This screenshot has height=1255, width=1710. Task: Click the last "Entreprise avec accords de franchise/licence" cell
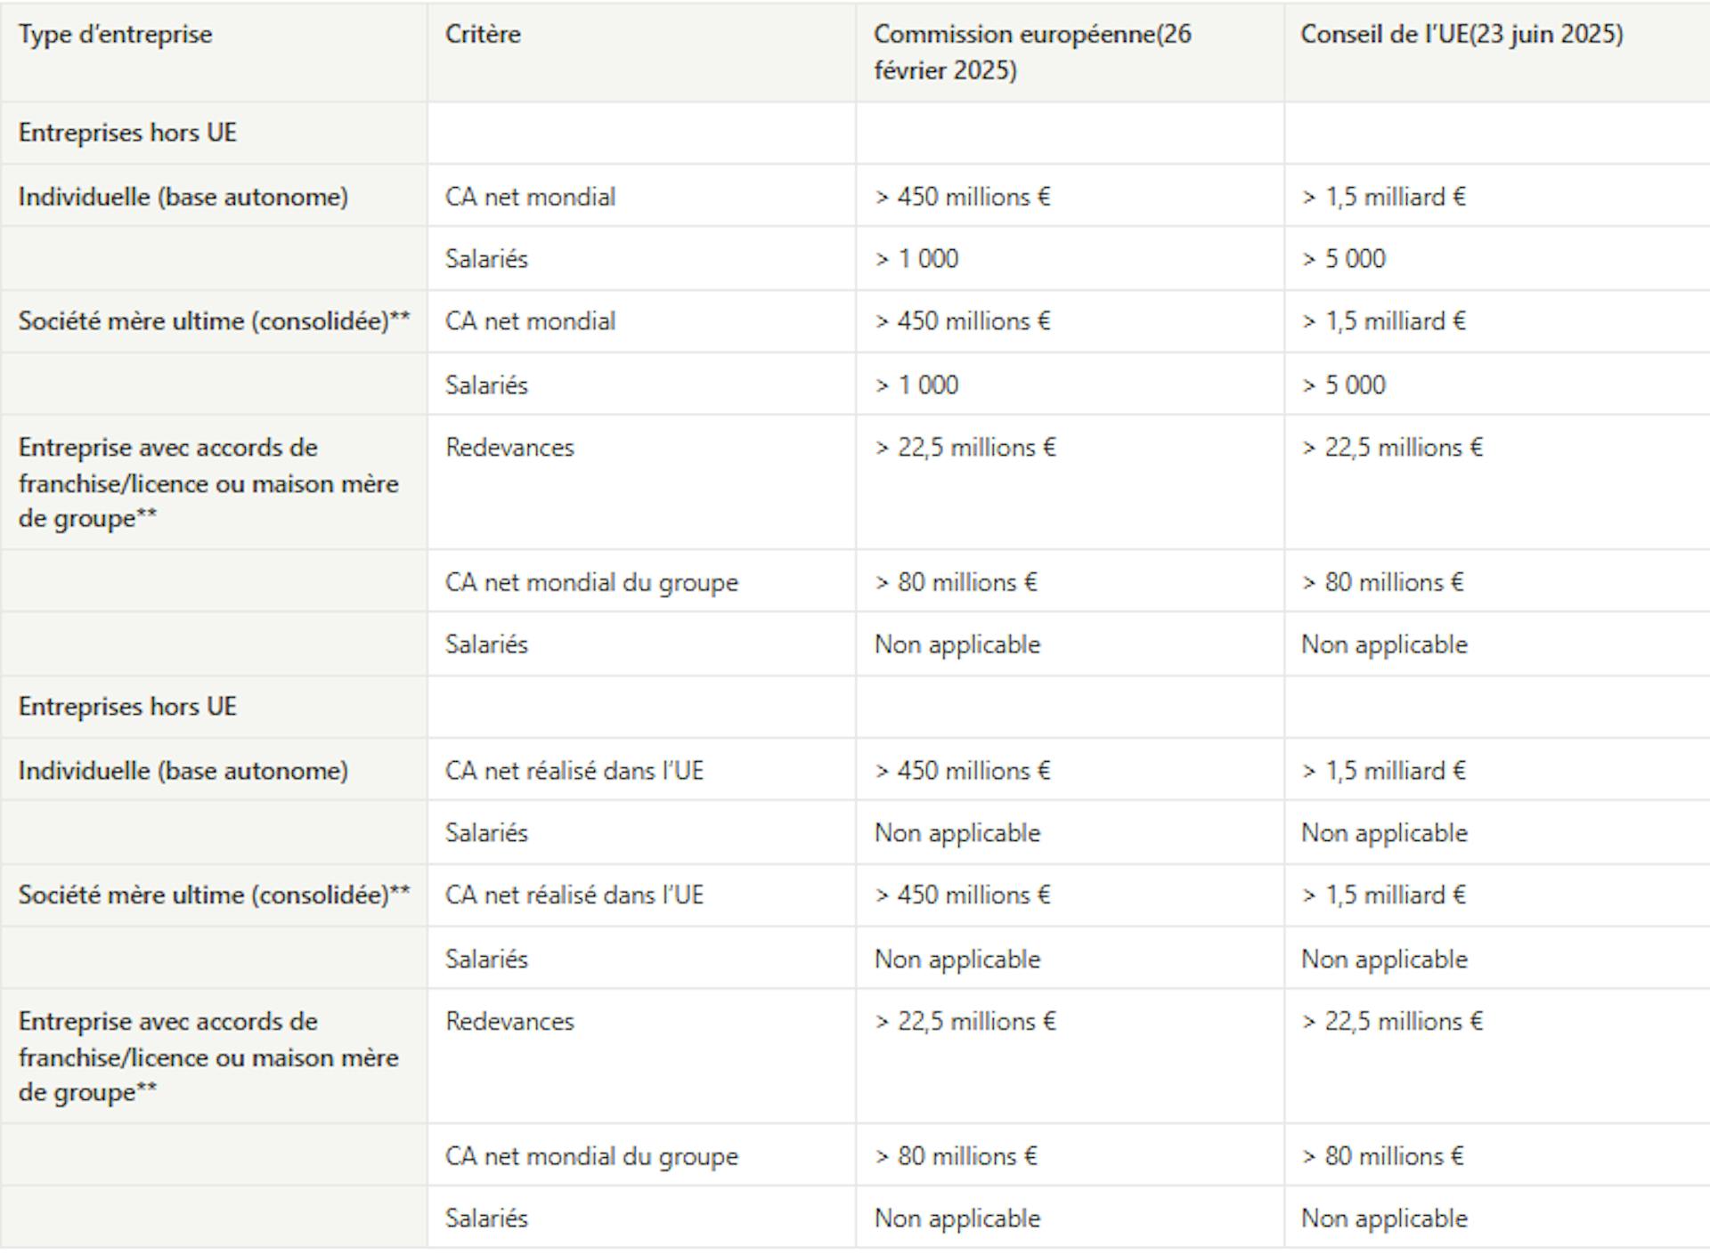click(x=208, y=1057)
